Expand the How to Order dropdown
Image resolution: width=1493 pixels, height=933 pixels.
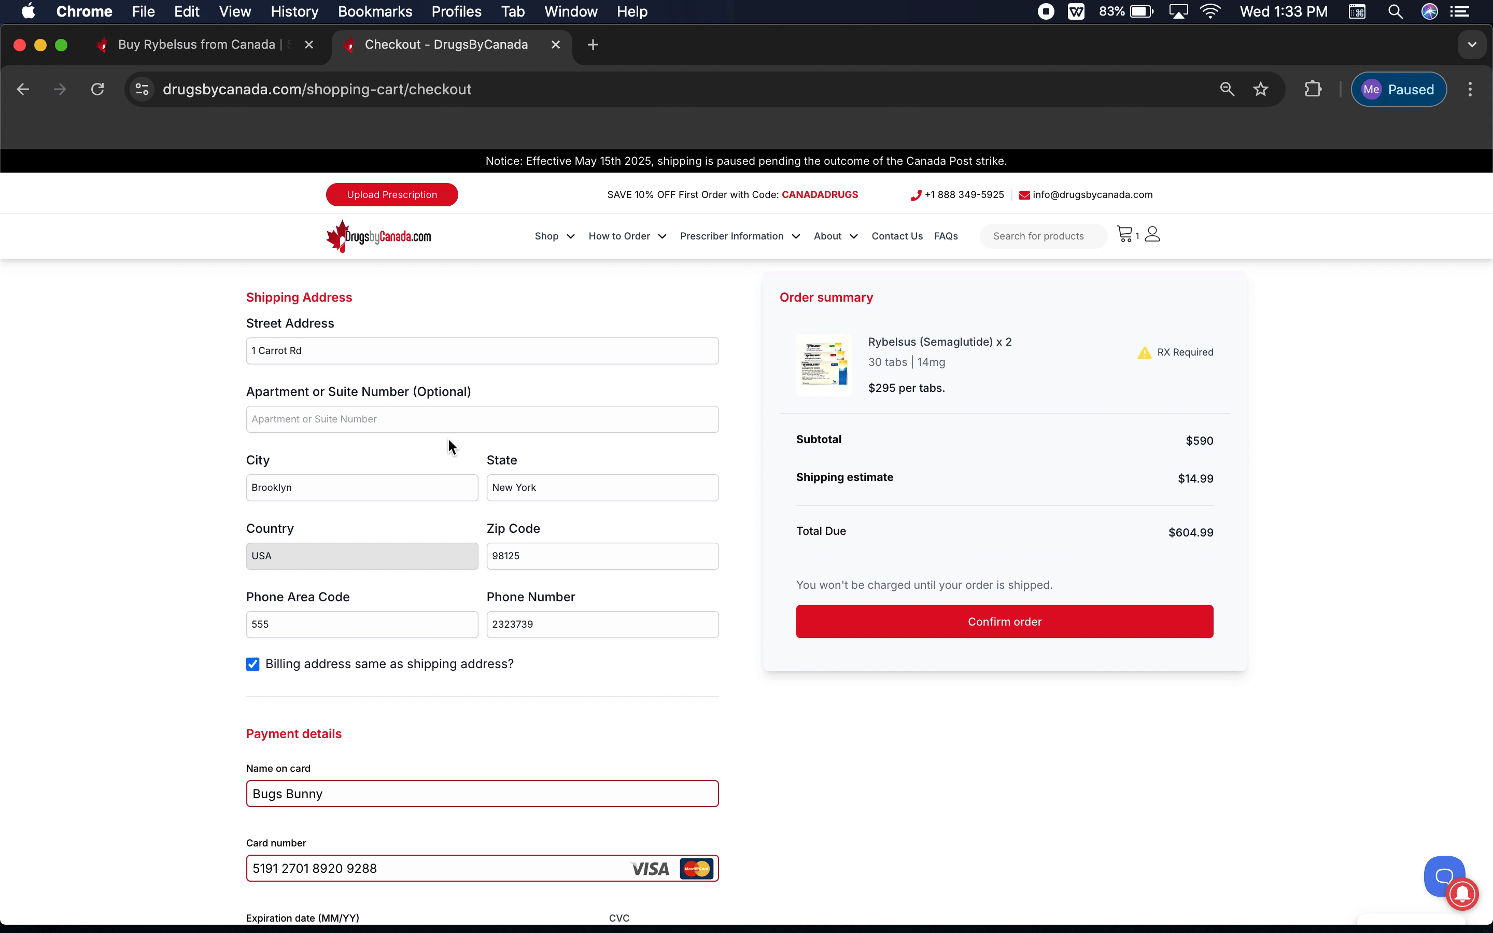[x=627, y=236]
